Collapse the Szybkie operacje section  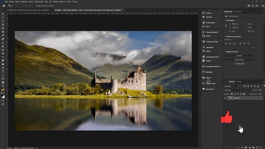[x=225, y=52]
